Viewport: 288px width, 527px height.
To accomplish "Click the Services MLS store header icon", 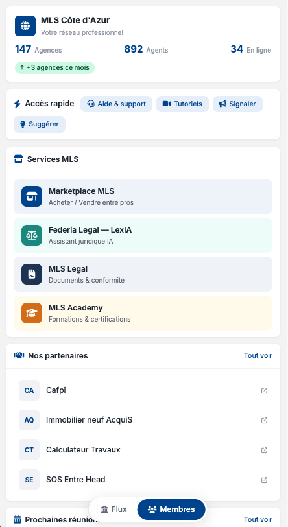I will click(18, 159).
